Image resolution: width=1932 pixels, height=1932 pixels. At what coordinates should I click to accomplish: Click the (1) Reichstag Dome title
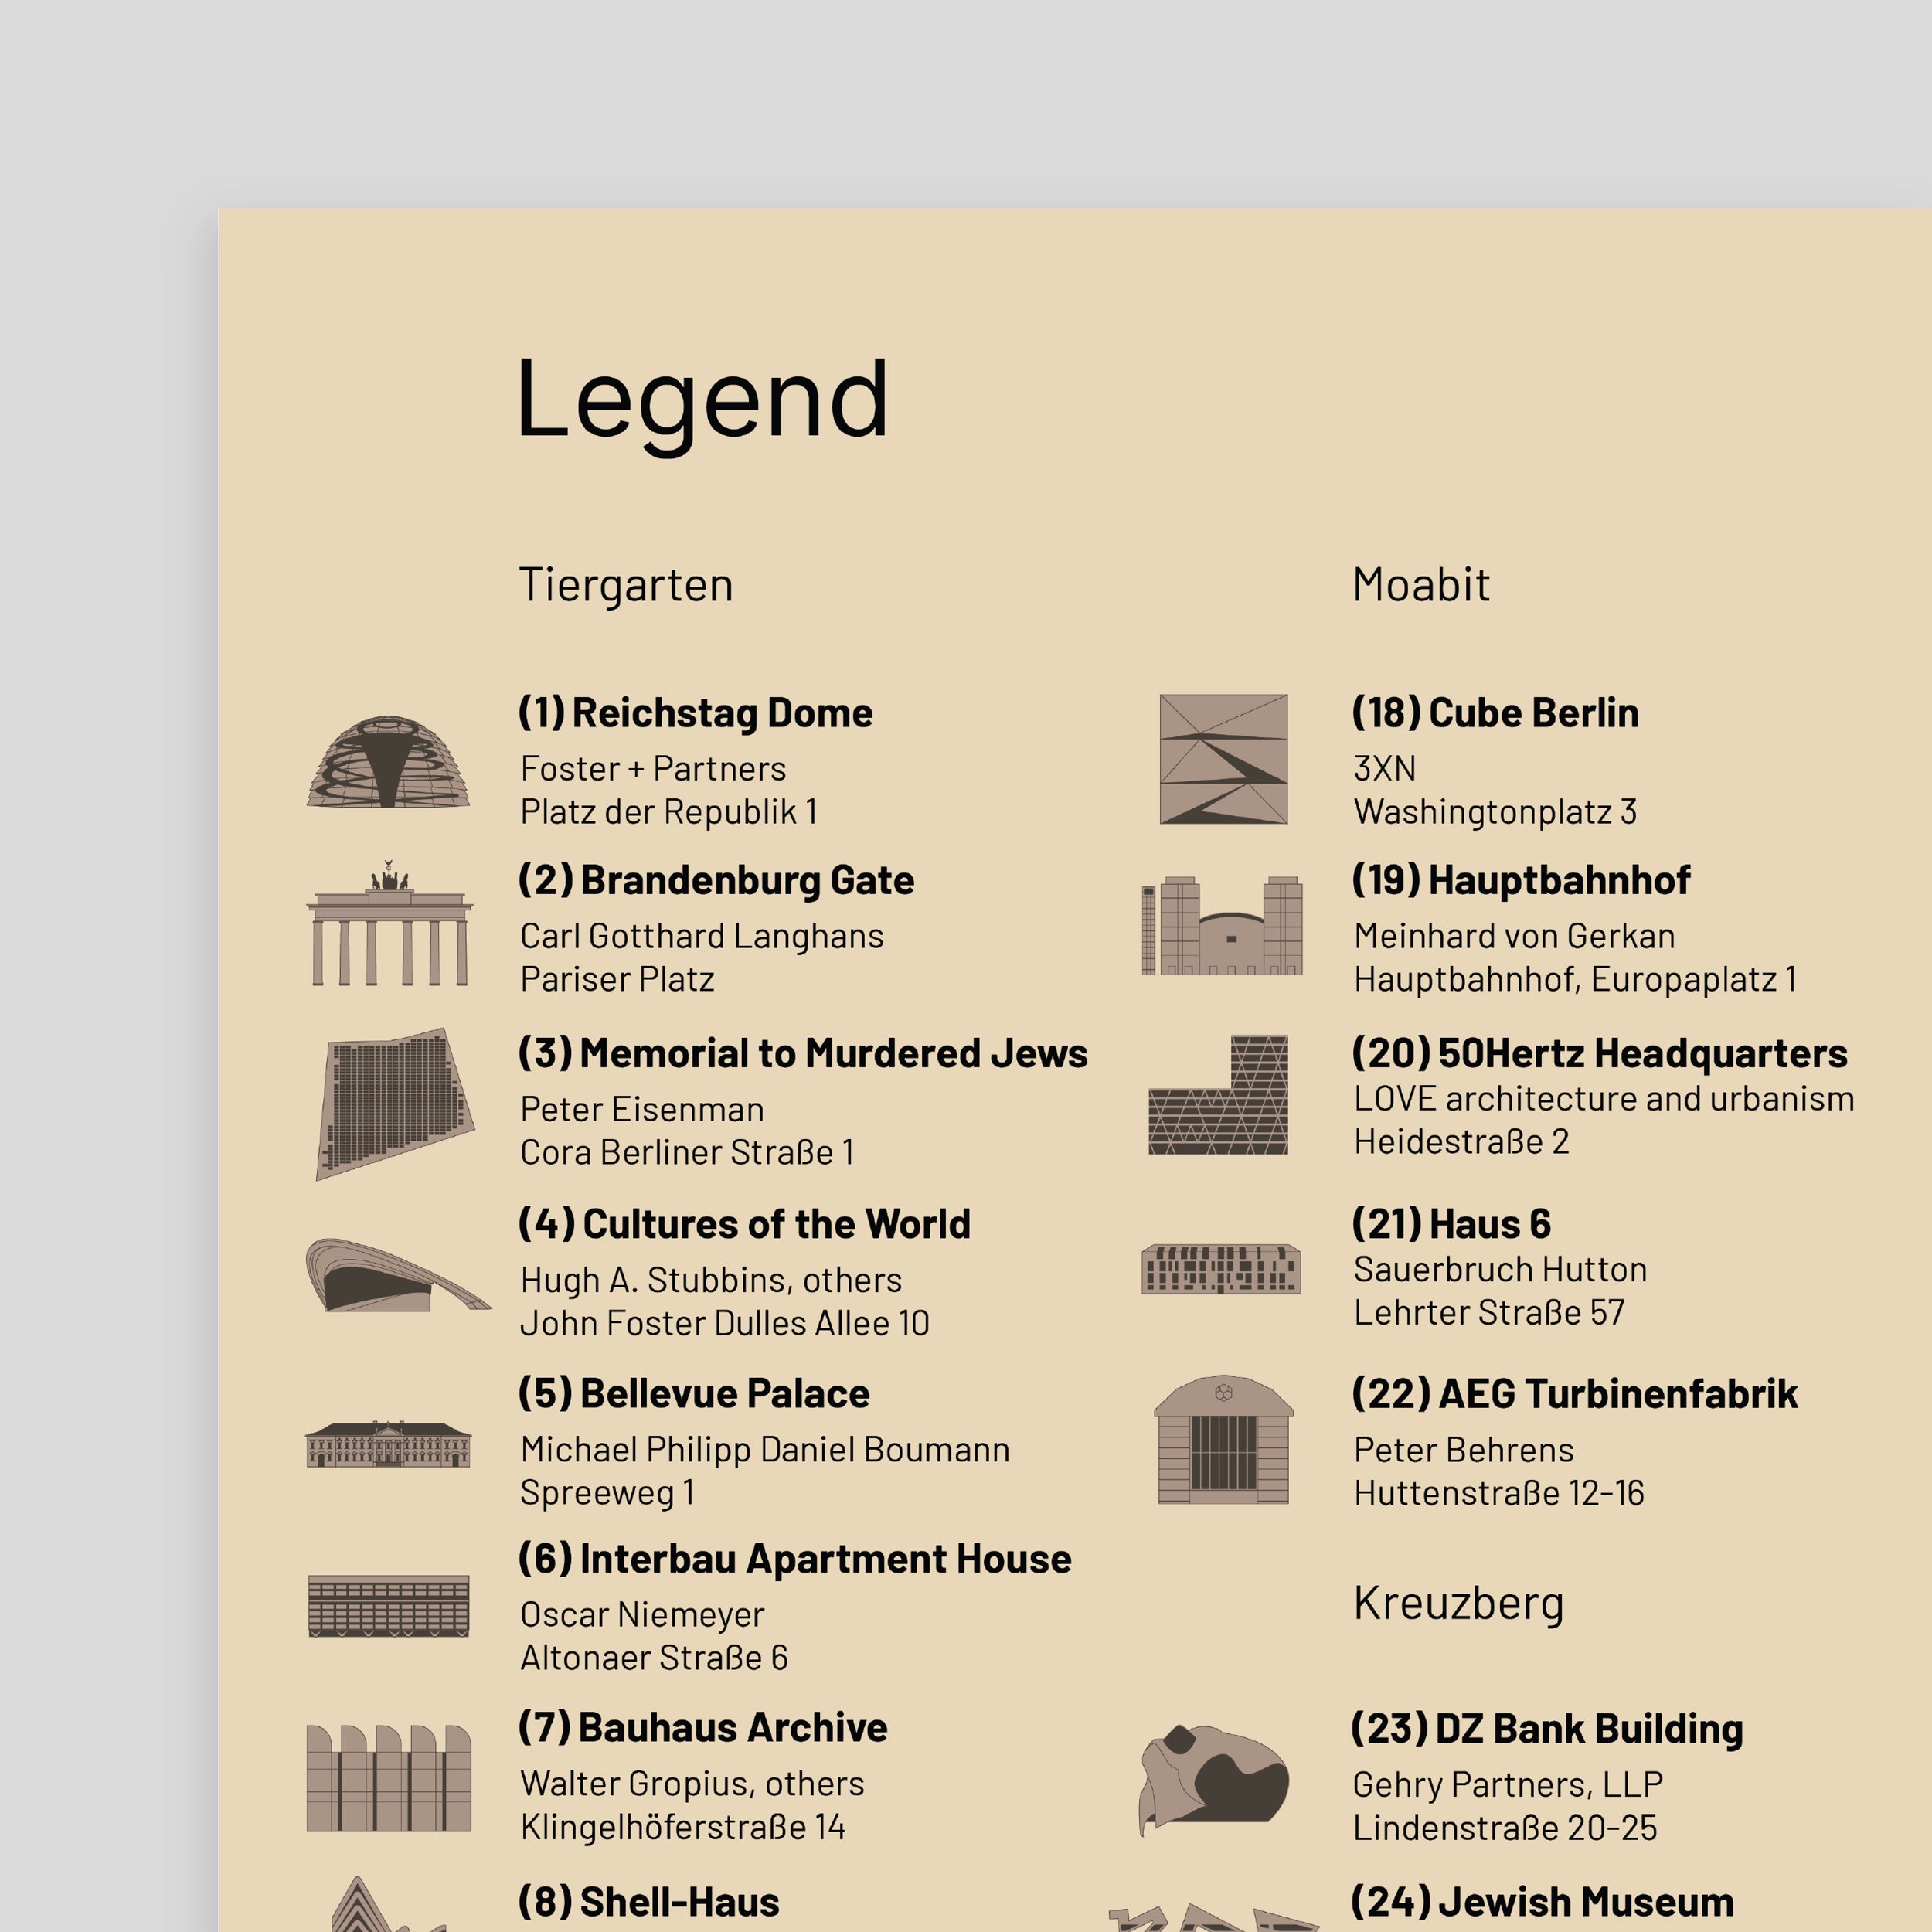(695, 713)
